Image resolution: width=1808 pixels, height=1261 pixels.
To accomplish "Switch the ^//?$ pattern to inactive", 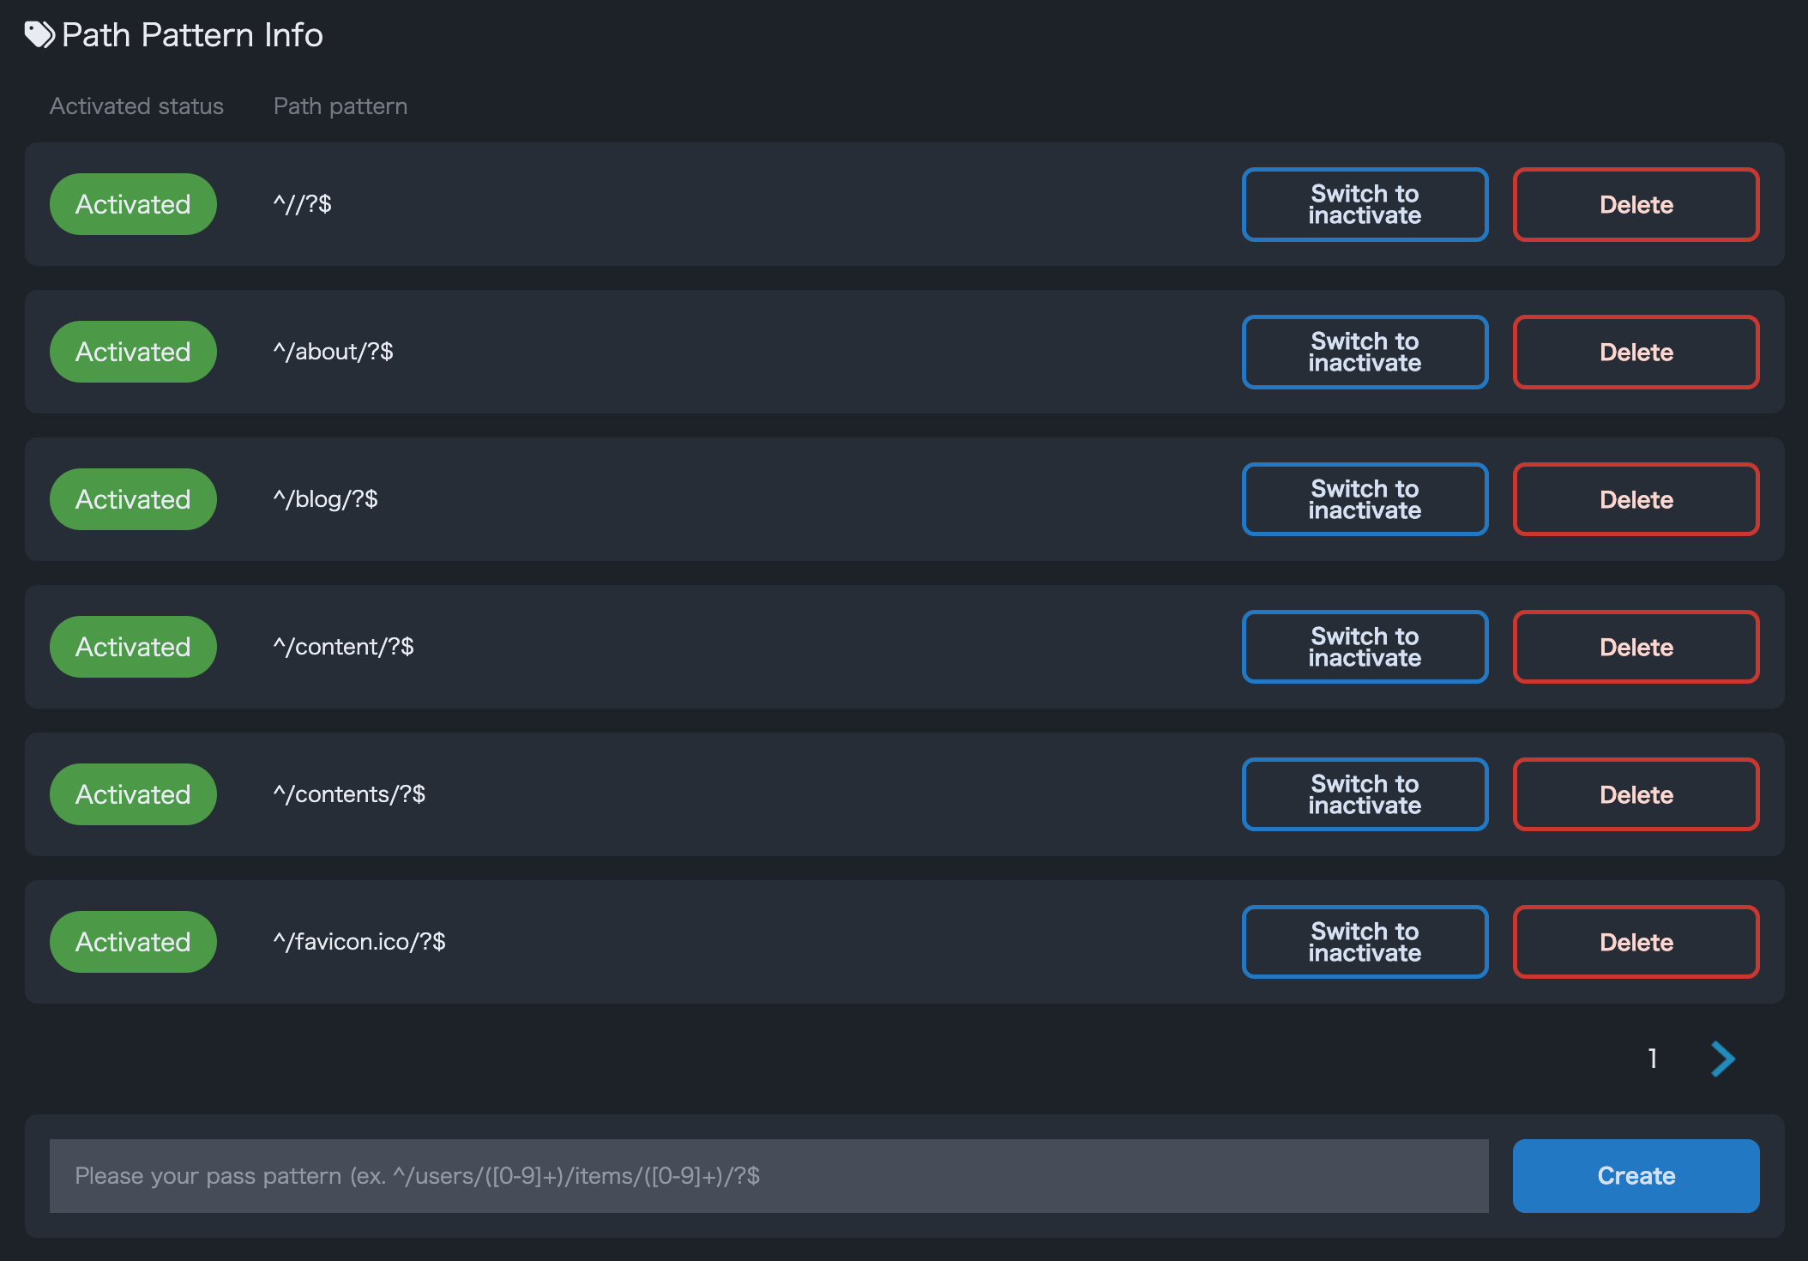I will click(x=1364, y=204).
